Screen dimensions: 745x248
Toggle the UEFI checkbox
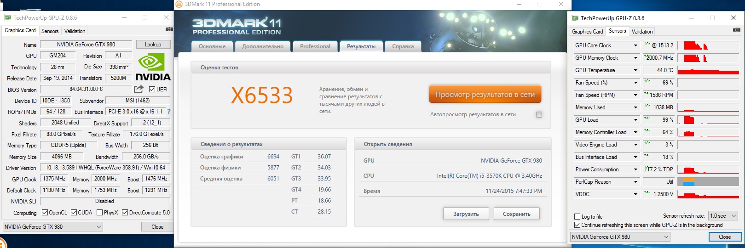152,89
